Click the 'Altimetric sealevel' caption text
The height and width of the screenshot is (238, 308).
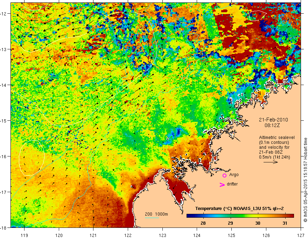click(x=277, y=138)
